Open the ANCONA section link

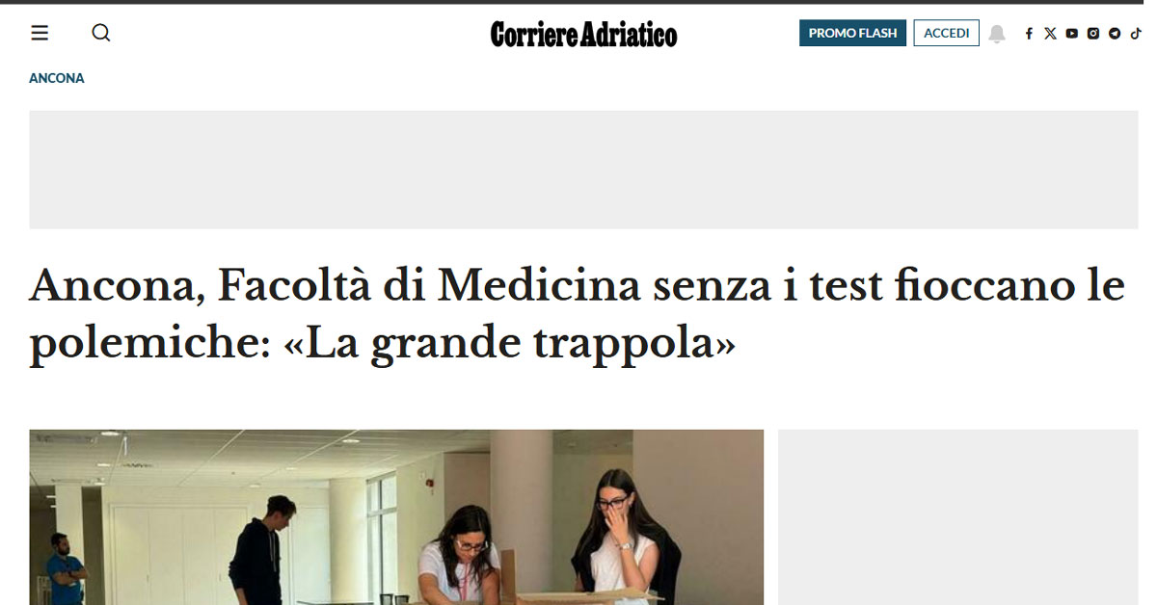click(57, 78)
